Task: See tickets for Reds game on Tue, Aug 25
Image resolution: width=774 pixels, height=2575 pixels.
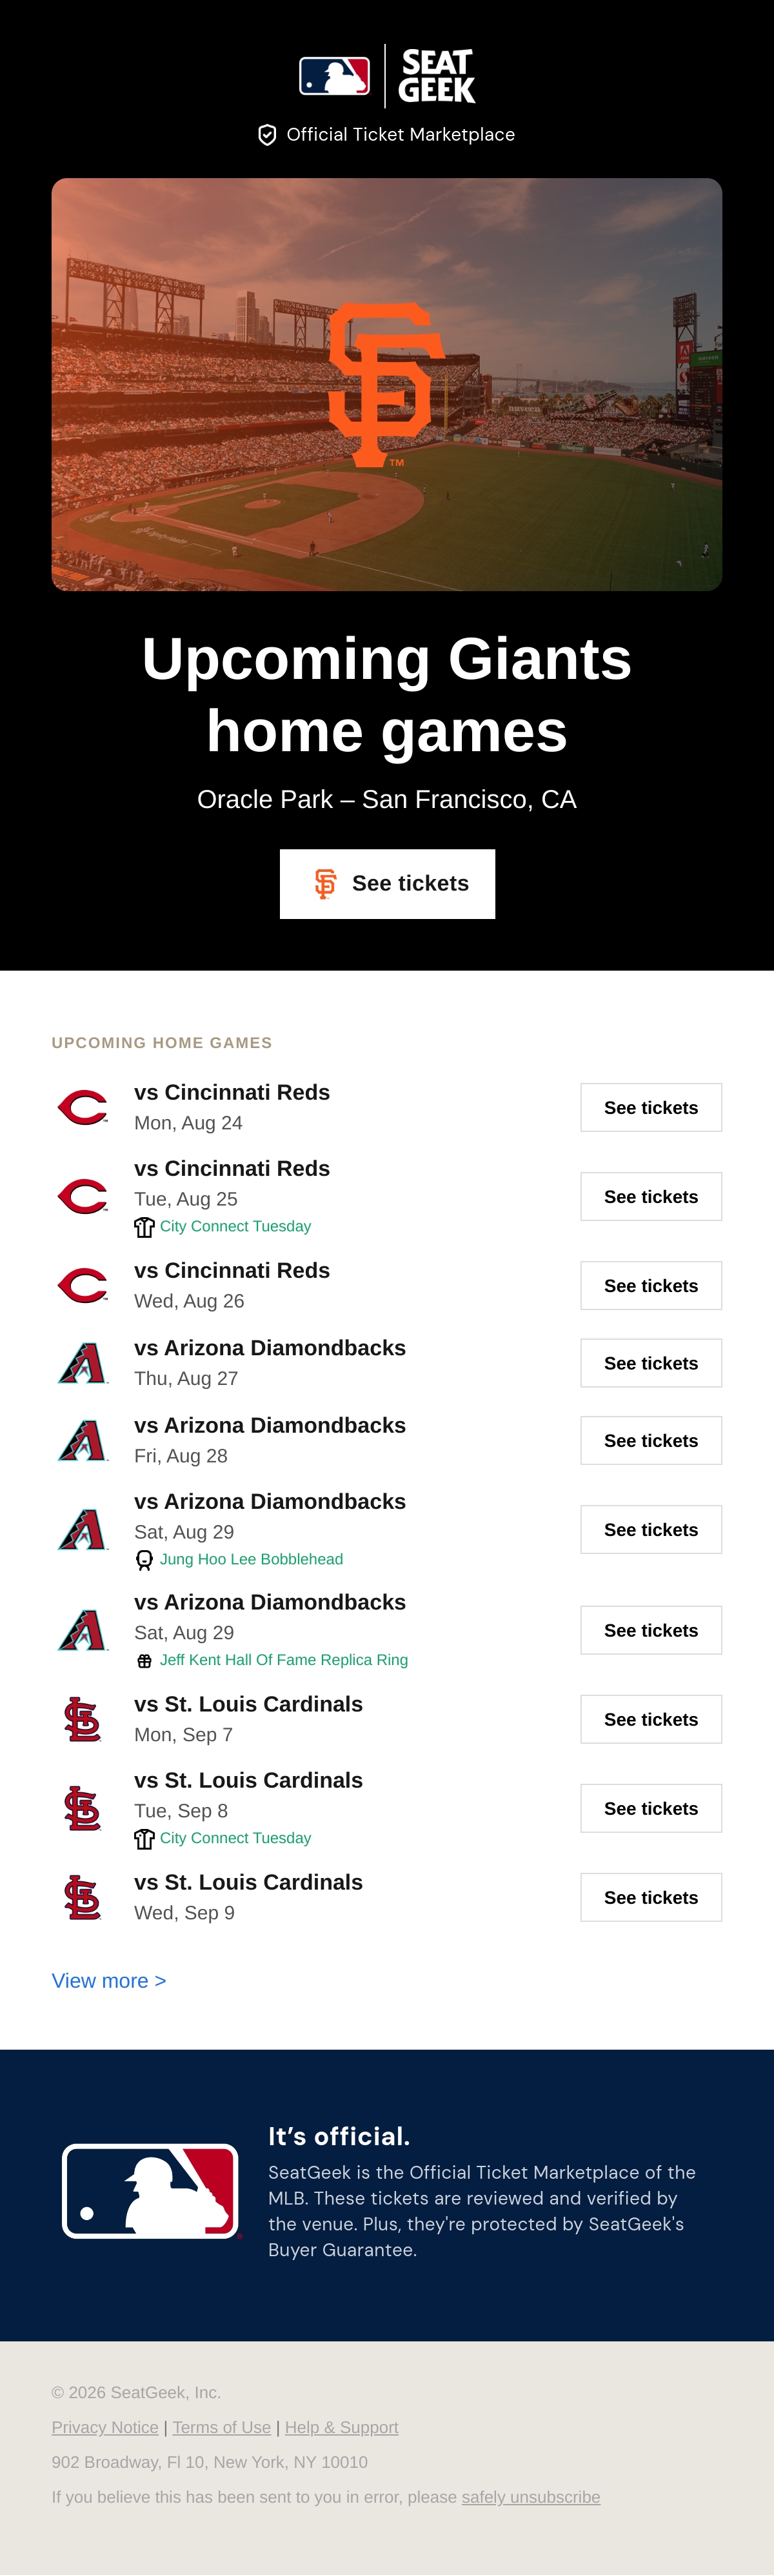Action: [x=651, y=1197]
